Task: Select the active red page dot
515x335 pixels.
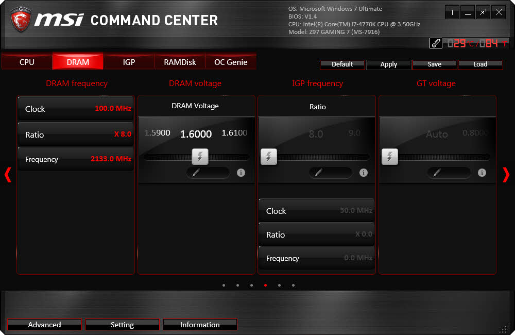Action: [x=265, y=285]
